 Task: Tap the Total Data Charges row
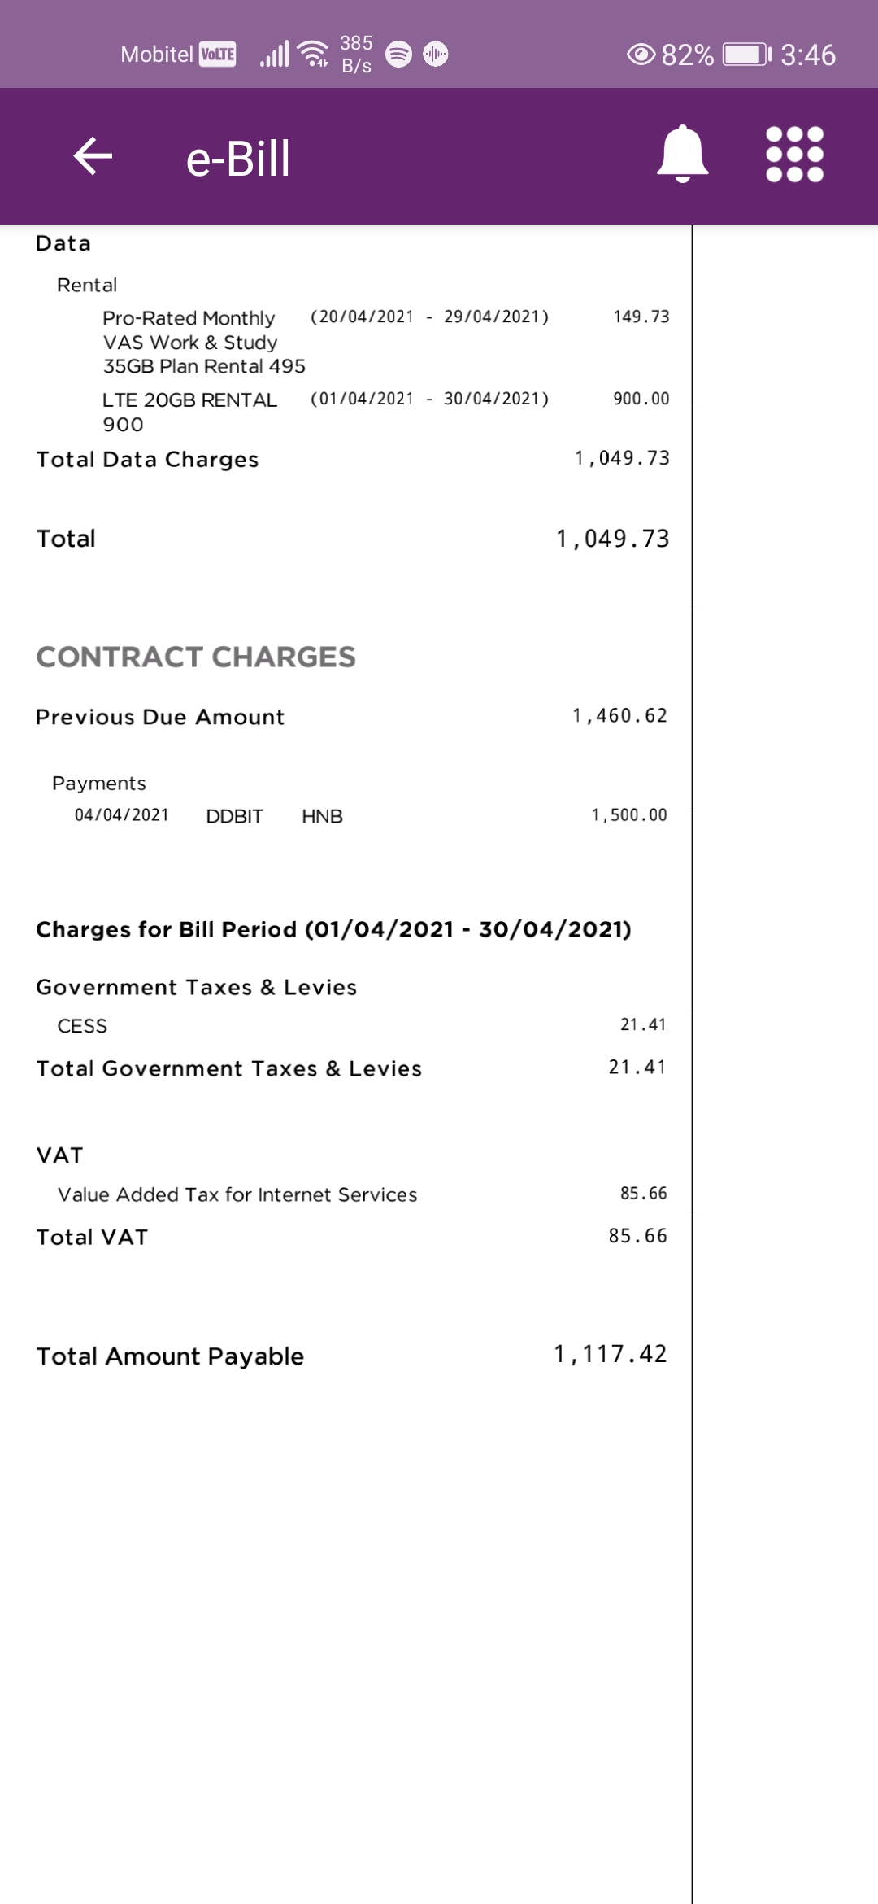click(353, 459)
